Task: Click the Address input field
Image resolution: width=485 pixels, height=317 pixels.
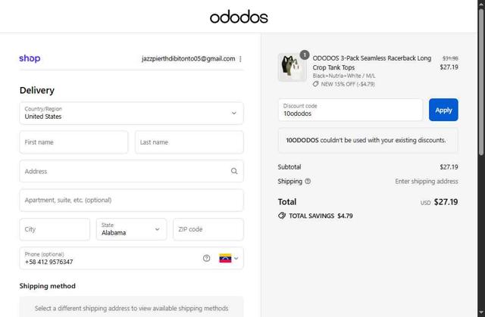Action: click(x=131, y=171)
